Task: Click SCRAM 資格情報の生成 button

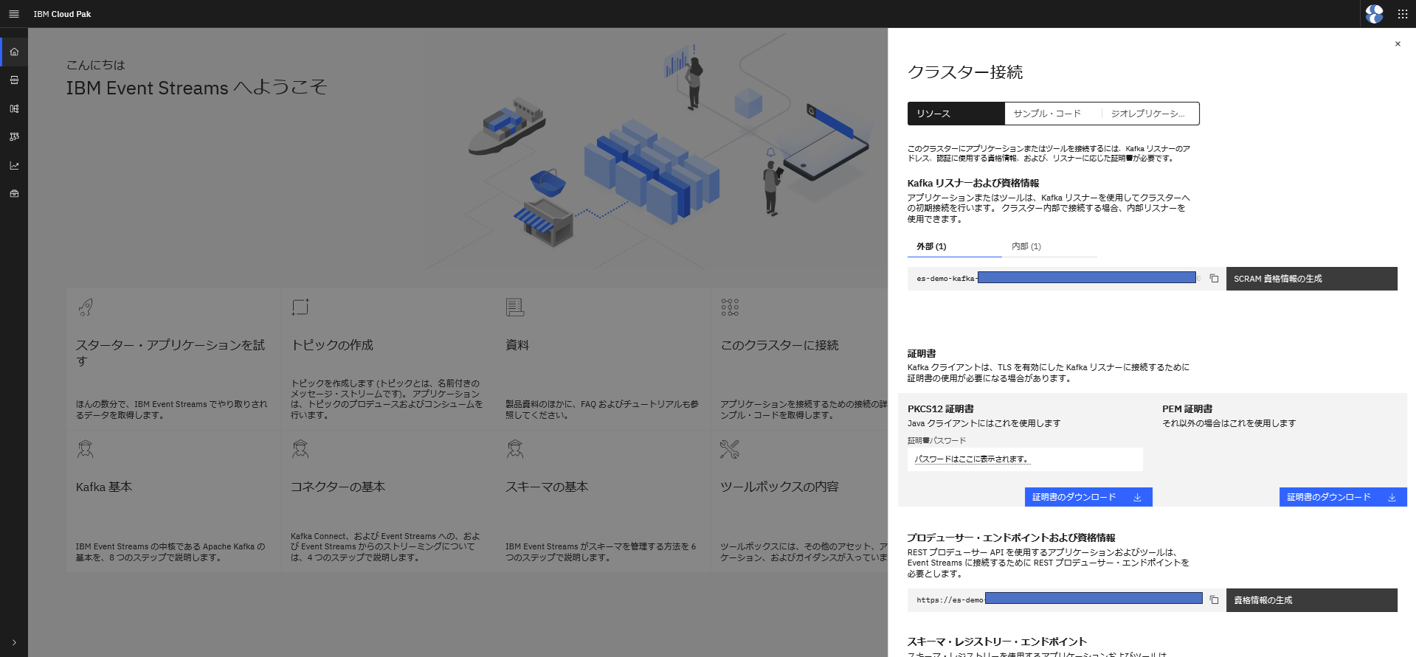Action: pyautogui.click(x=1312, y=279)
